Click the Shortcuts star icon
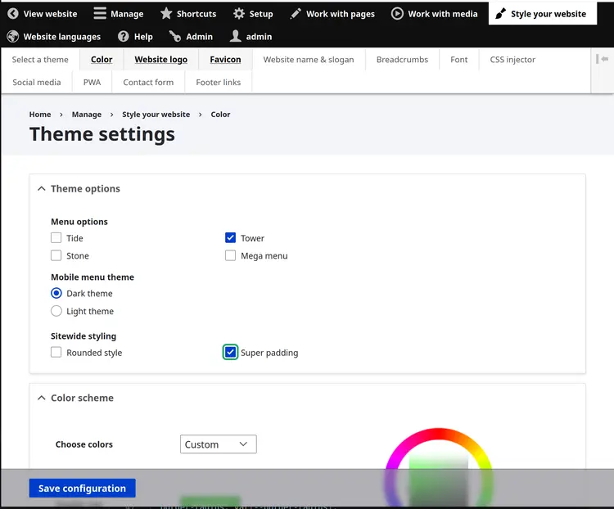Screen dimensions: 614x509 [166, 14]
